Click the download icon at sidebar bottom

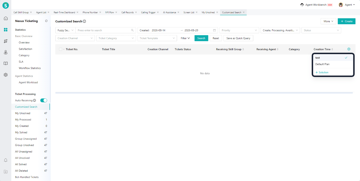pyautogui.click(x=6, y=171)
